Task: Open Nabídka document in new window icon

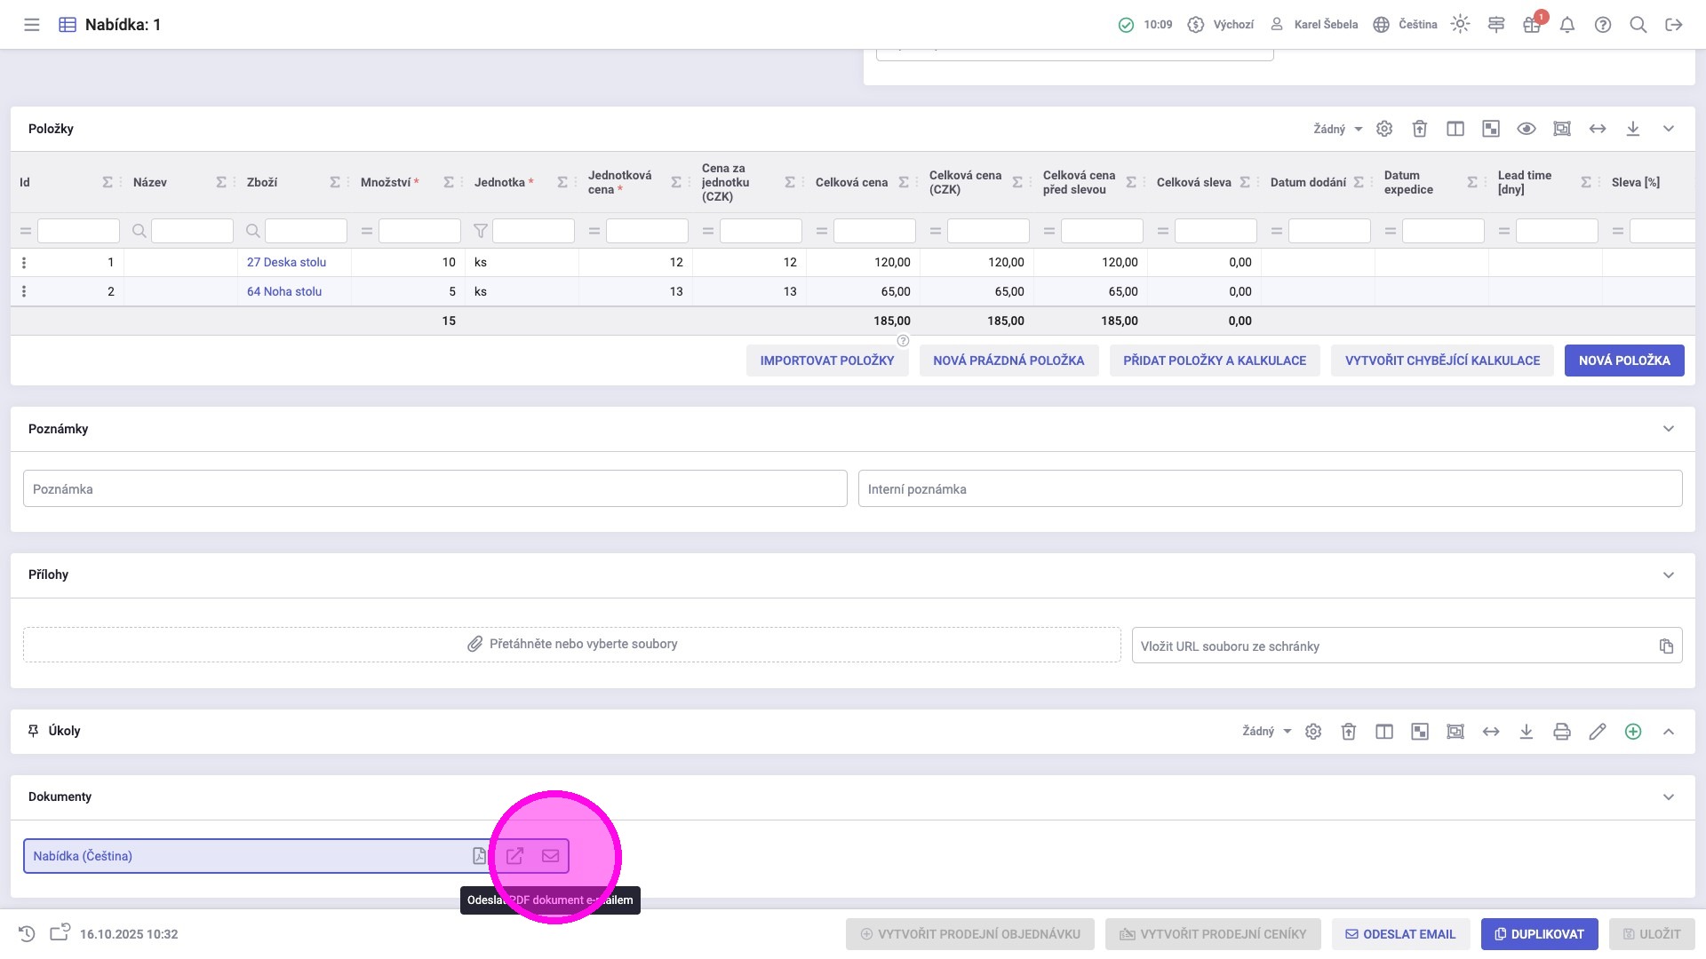Action: (x=514, y=856)
